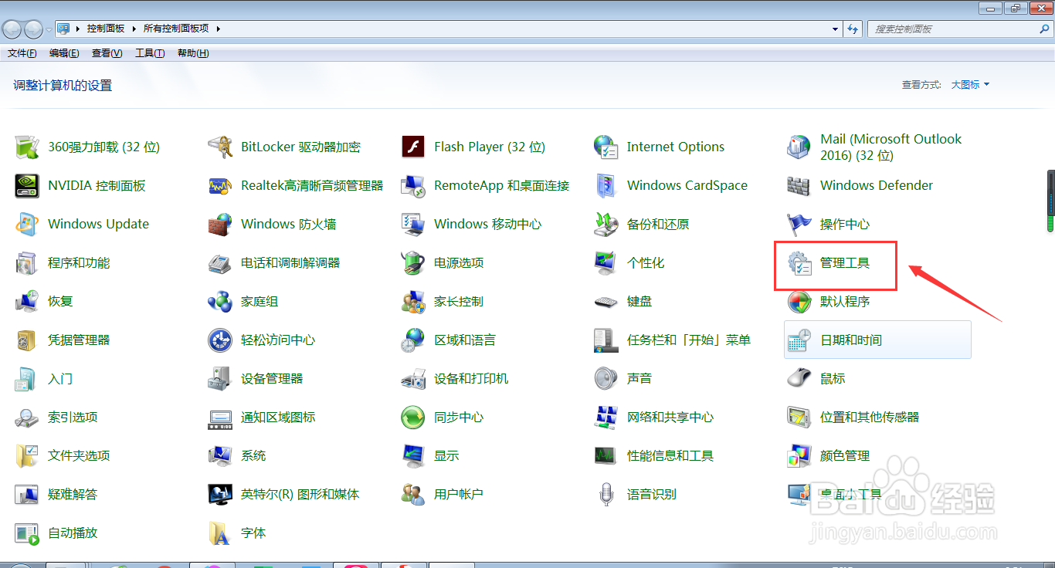
Task: Open the 360强力卸载 icon
Action: [27, 147]
